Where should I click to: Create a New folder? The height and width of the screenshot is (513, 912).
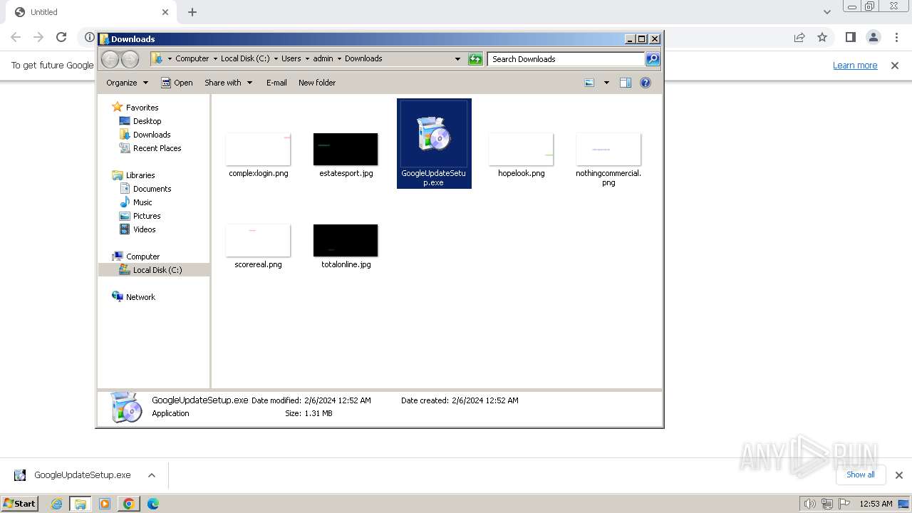click(317, 83)
